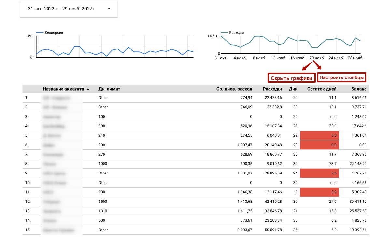Screen dimensions: 373x237
Task: Click the Дни column header
Action: tap(293, 89)
